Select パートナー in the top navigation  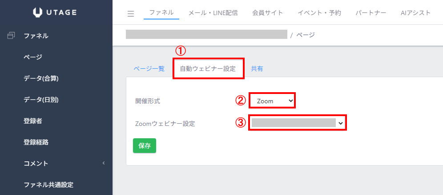371,12
